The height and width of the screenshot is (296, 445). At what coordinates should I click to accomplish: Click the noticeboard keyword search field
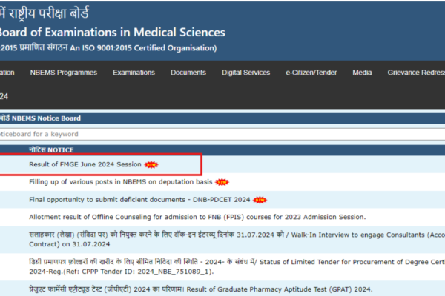coord(222,134)
